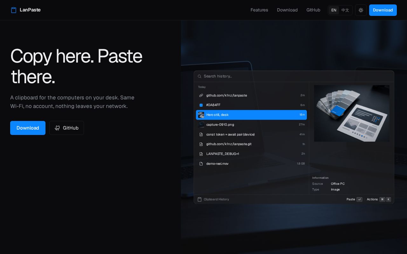Click the document icon beside LANPASTE_DEBUG=1
The height and width of the screenshot is (254, 407).
click(x=201, y=154)
